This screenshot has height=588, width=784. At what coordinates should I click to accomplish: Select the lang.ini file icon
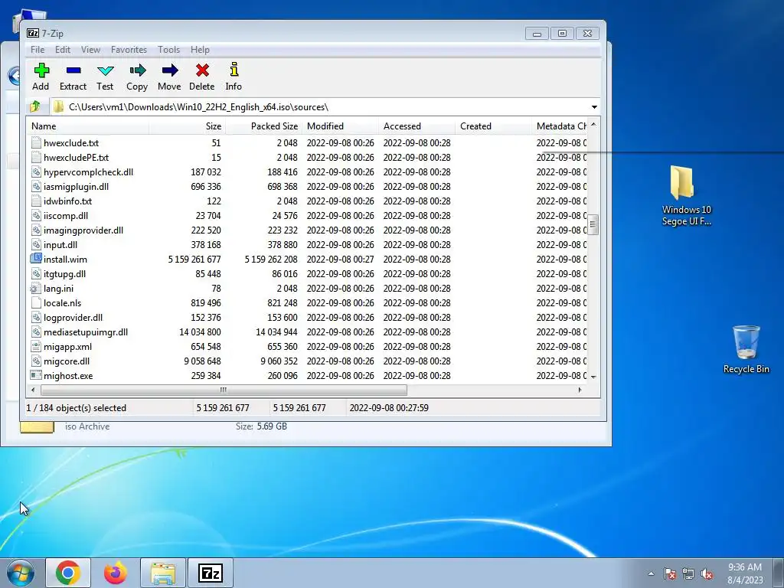point(35,289)
